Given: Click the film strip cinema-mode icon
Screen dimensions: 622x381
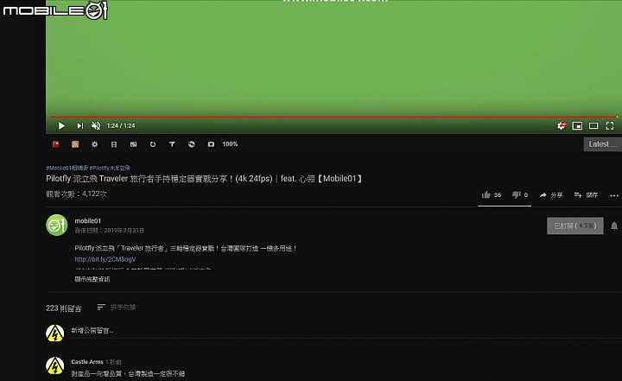Looking at the screenshot, I should (x=114, y=144).
